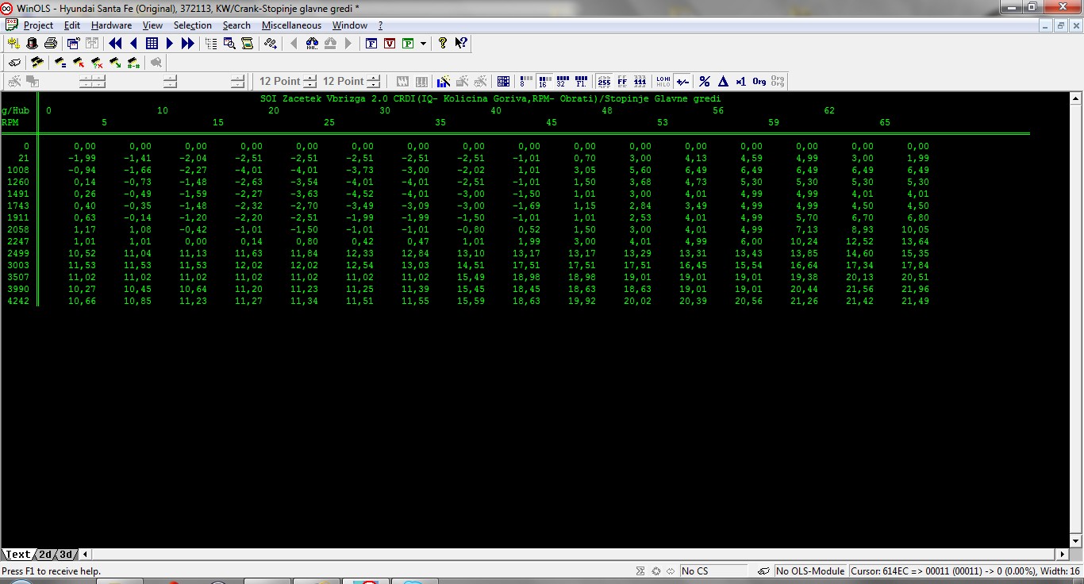
Task: Click the dotted grid table icon
Action: [503, 81]
